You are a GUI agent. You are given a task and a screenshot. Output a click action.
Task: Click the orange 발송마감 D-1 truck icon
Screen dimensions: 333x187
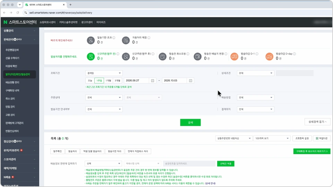(234, 56)
